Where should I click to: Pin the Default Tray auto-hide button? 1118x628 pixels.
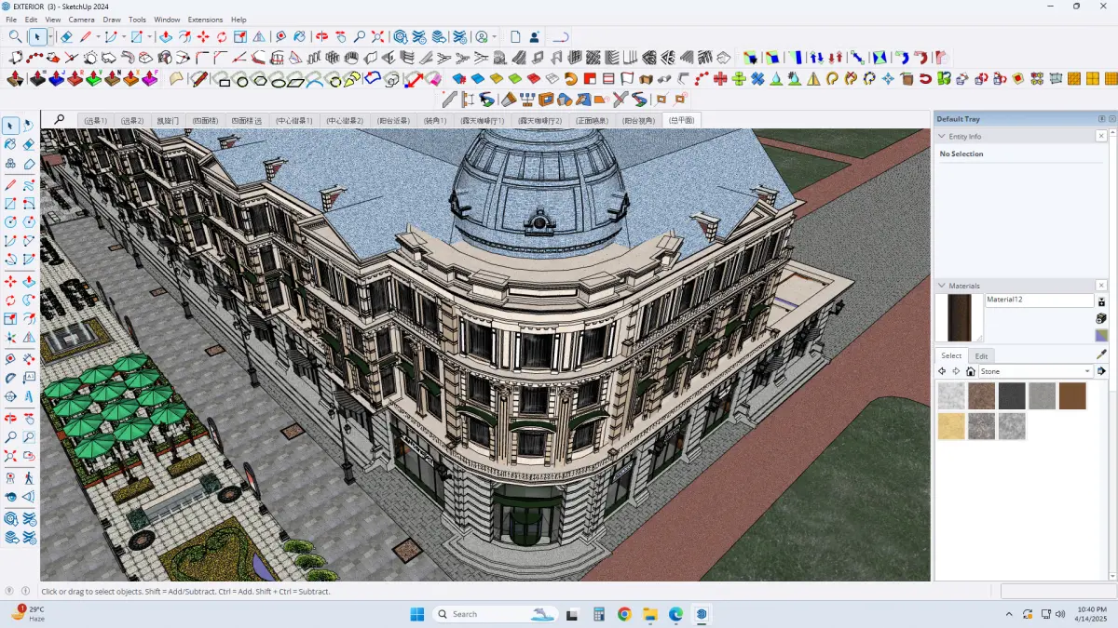(1101, 119)
